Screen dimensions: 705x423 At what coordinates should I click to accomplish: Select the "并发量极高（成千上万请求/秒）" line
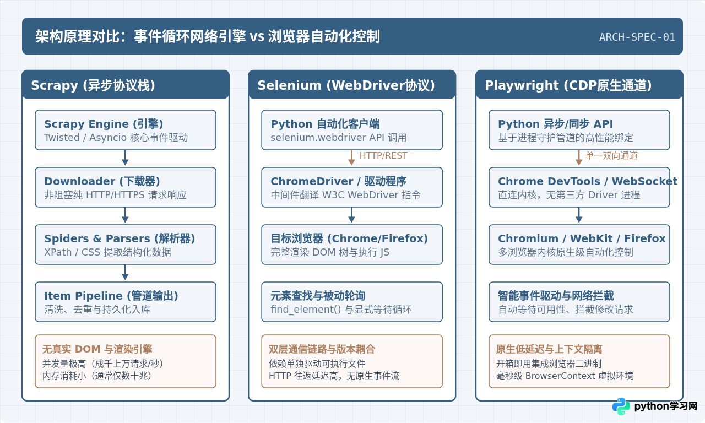coord(103,364)
